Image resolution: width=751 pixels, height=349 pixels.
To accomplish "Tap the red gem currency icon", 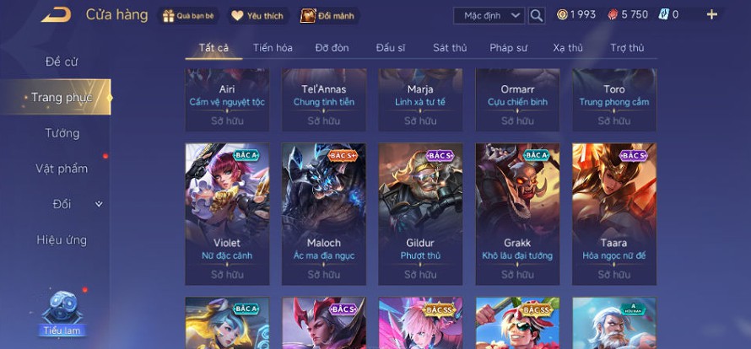I will click(x=613, y=15).
